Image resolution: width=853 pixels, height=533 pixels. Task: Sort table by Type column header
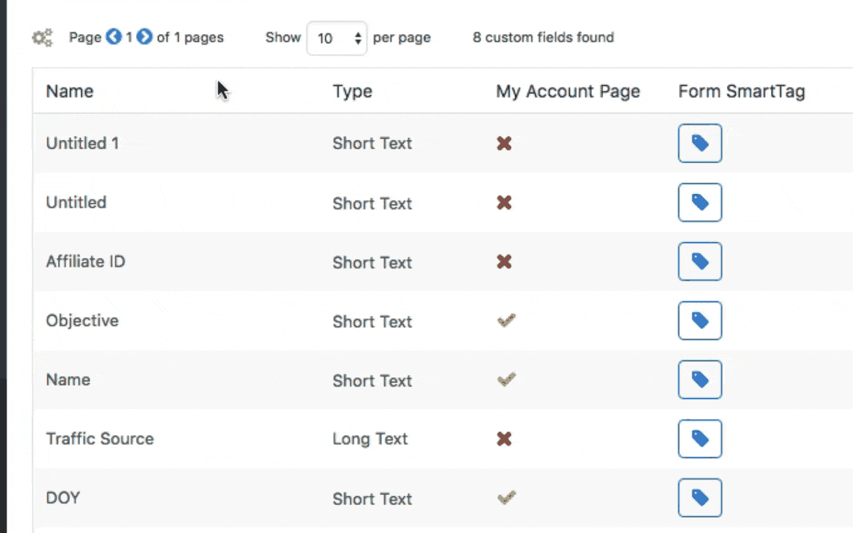(353, 91)
